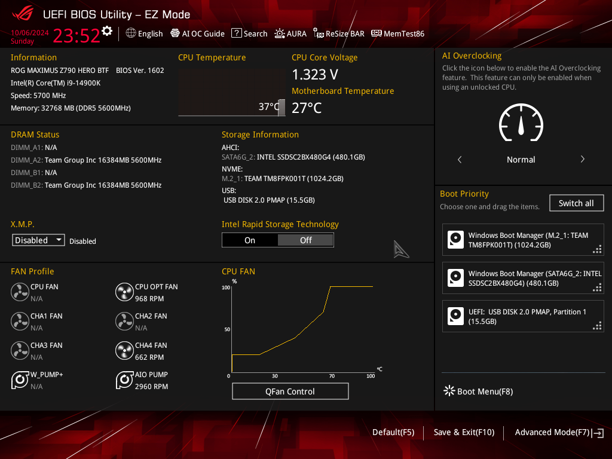Click the M.2_1 TEAM TM8FPK001T storage entry

(x=283, y=178)
